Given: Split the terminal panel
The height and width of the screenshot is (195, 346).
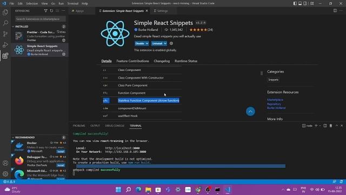Looking at the screenshot, I should (325, 126).
